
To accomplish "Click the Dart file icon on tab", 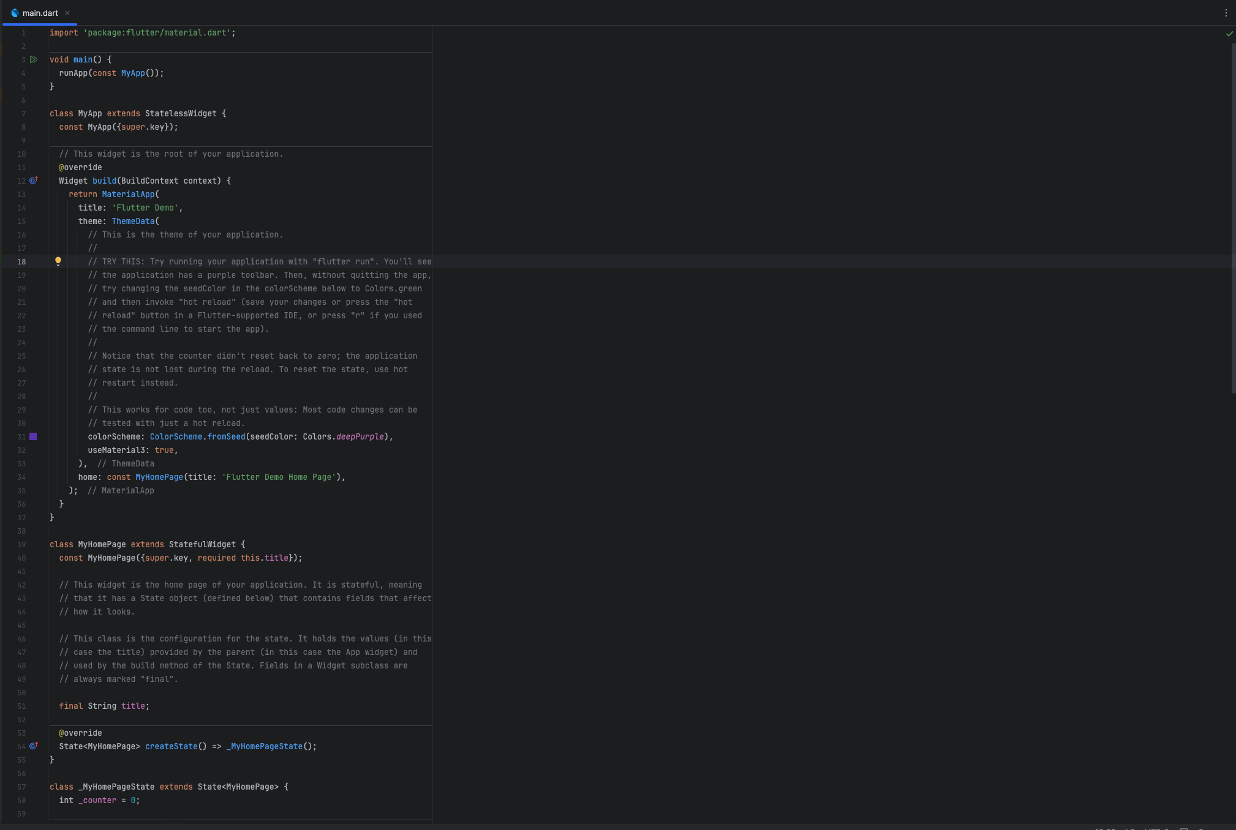I will pos(15,13).
